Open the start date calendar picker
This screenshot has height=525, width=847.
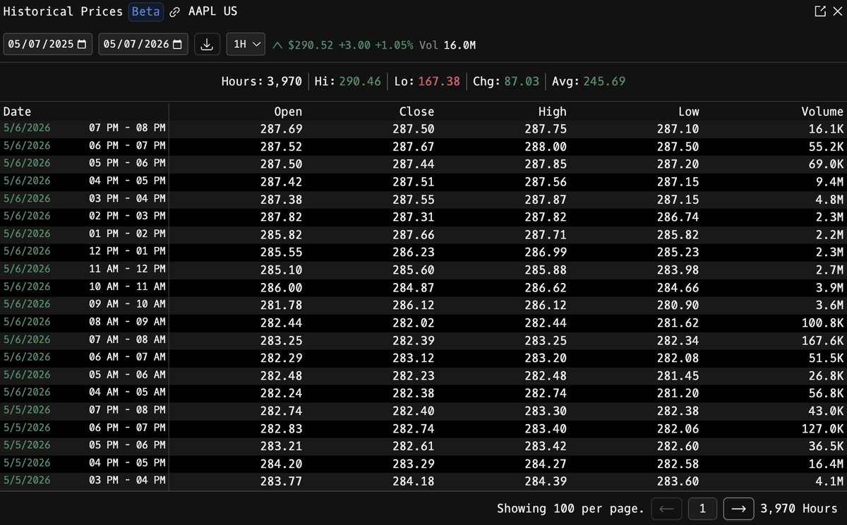click(x=82, y=44)
